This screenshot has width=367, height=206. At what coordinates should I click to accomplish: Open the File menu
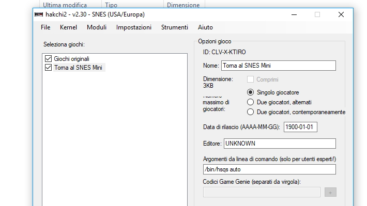click(x=45, y=27)
